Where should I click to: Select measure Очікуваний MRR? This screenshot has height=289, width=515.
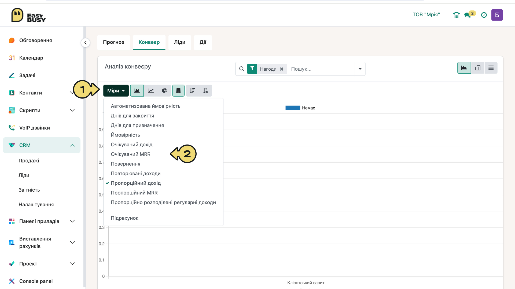coord(163,154)
